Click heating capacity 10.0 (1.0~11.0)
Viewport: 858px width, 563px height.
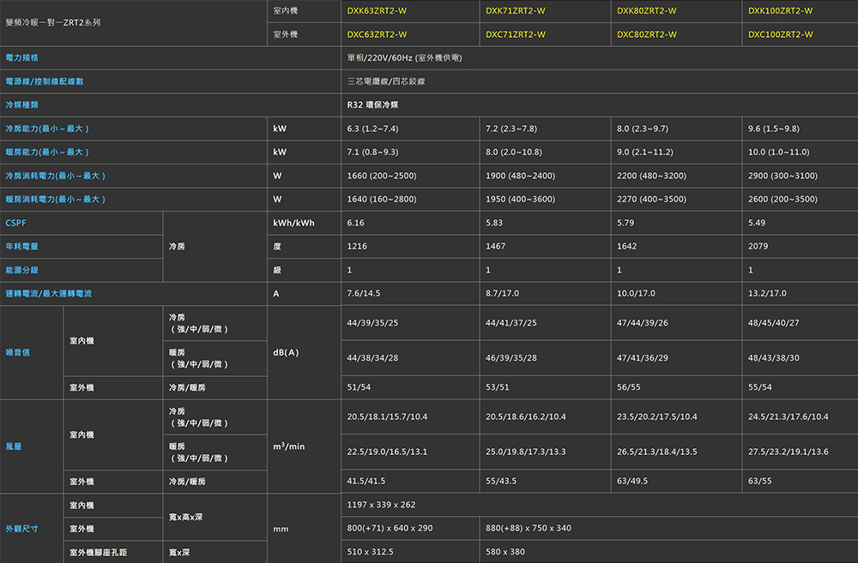tap(779, 153)
